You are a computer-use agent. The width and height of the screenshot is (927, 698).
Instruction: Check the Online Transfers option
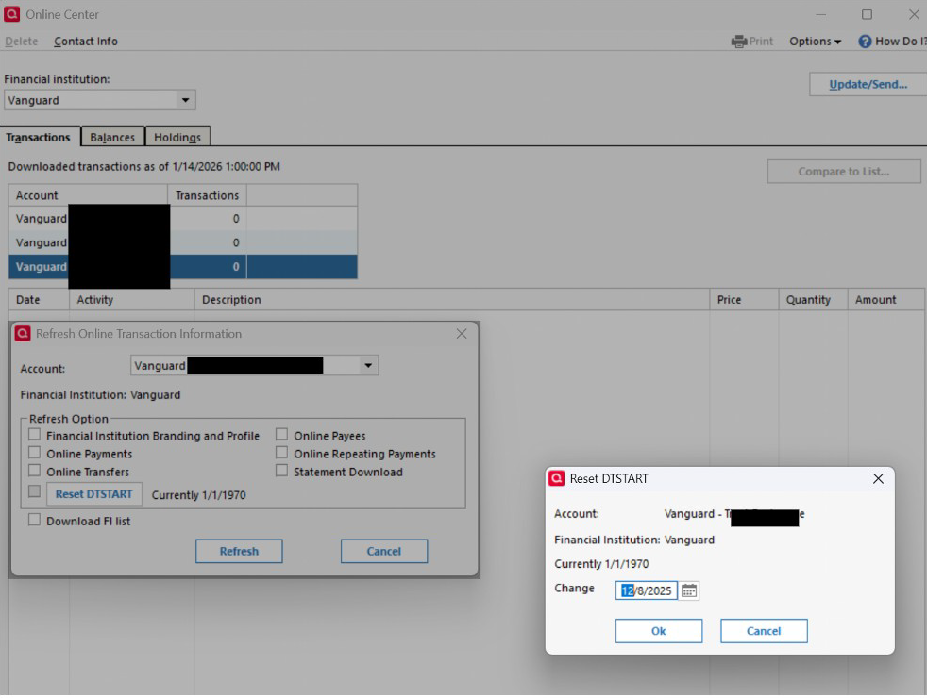[x=34, y=472]
